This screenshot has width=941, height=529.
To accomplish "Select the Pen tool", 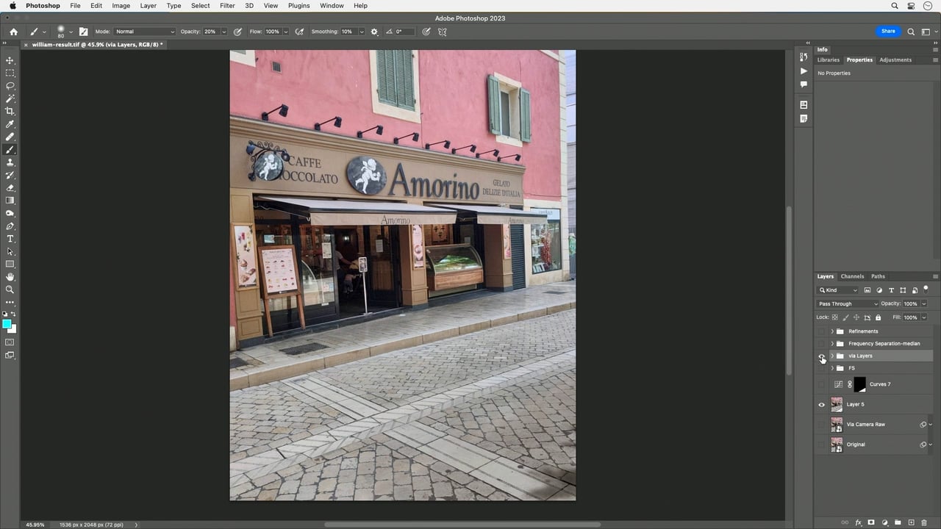I will [x=10, y=226].
